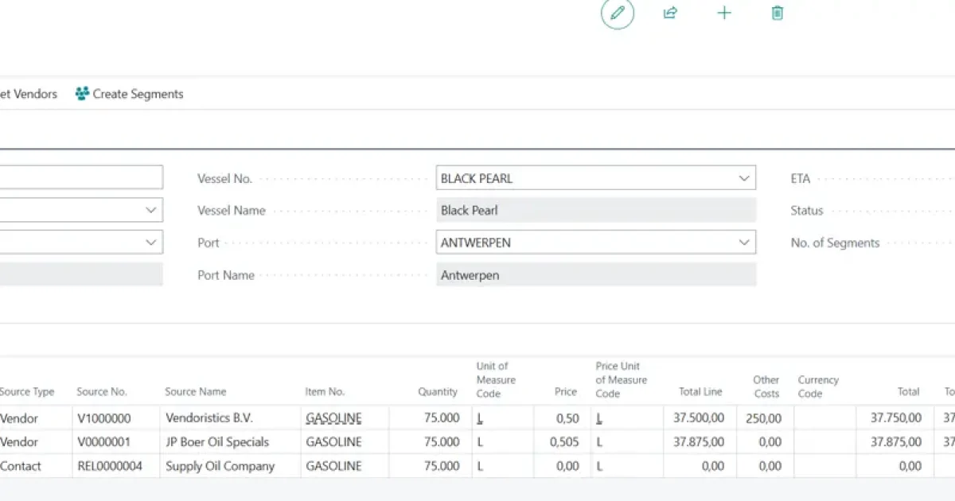Select the Vendoristics B.V. source name cell
The width and height of the screenshot is (955, 501).
coord(209,417)
